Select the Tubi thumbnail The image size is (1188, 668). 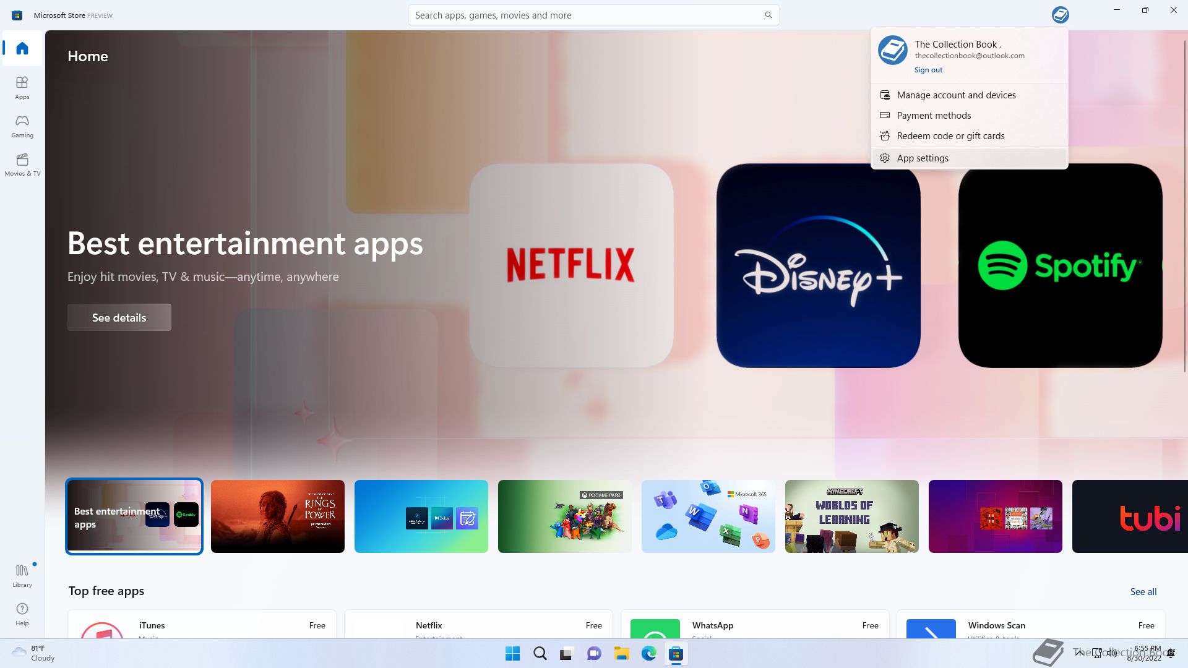1130,516
